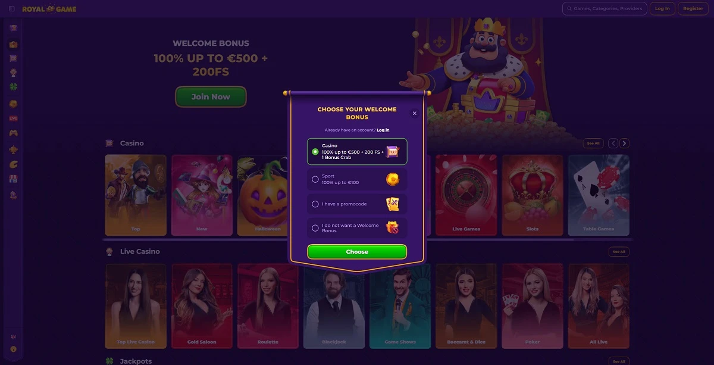Screen dimensions: 714x365
Task: Open the four-leaf clover sidebar icon
Action: point(13,87)
